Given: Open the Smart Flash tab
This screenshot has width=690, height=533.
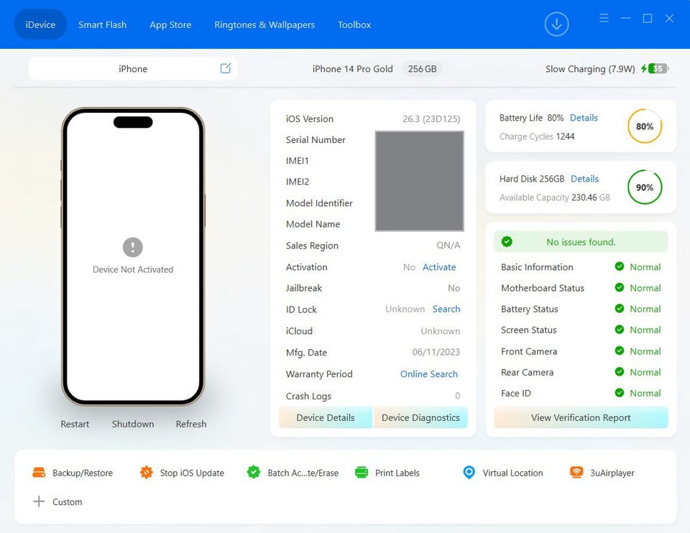Looking at the screenshot, I should point(103,24).
